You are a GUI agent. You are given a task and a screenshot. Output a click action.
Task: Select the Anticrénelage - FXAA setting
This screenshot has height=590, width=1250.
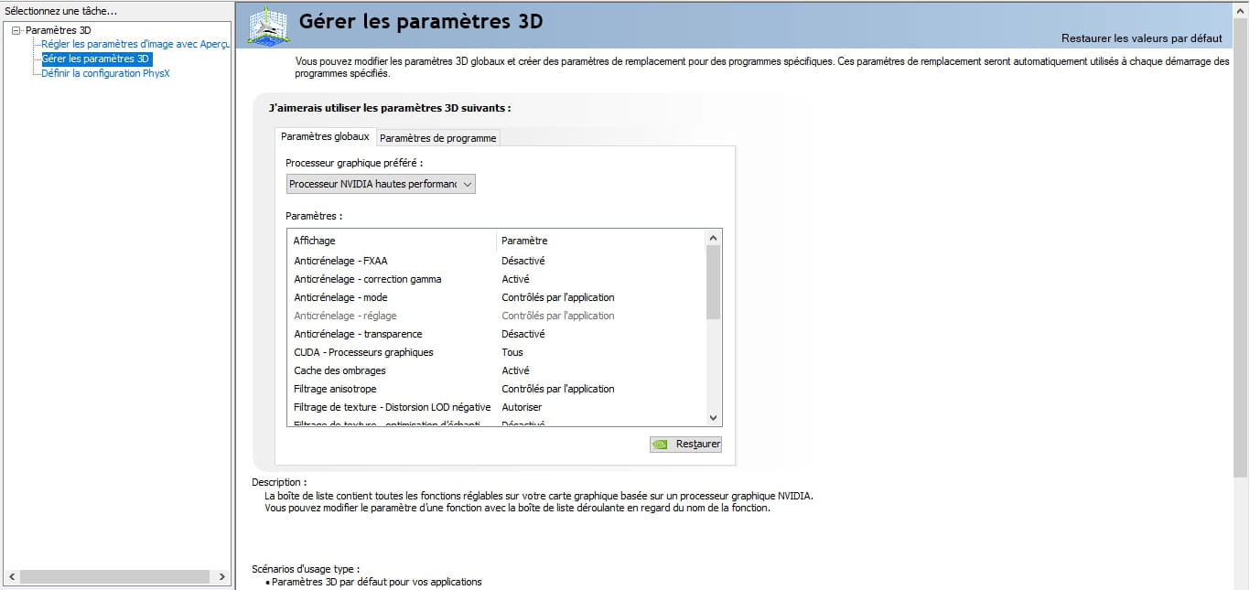[x=340, y=261]
